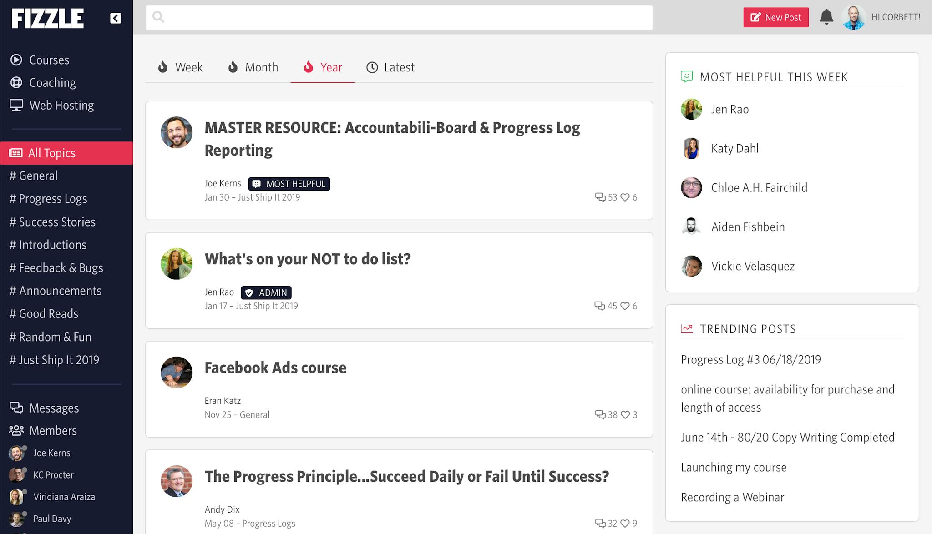Open Courses from the sidebar
The image size is (932, 534).
click(x=49, y=60)
